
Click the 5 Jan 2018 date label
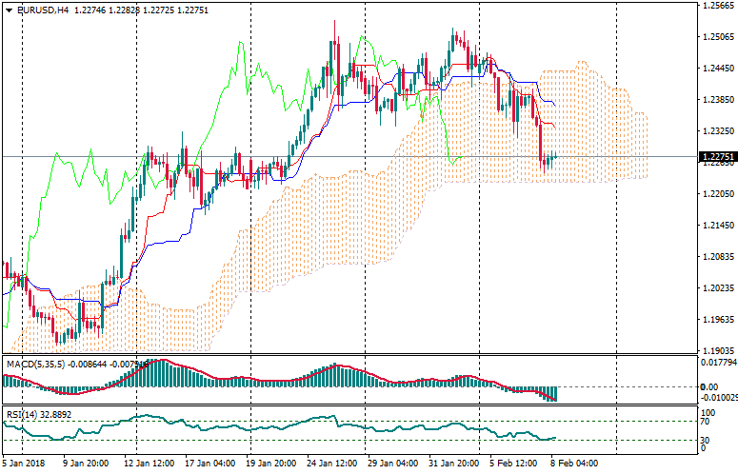(x=24, y=464)
